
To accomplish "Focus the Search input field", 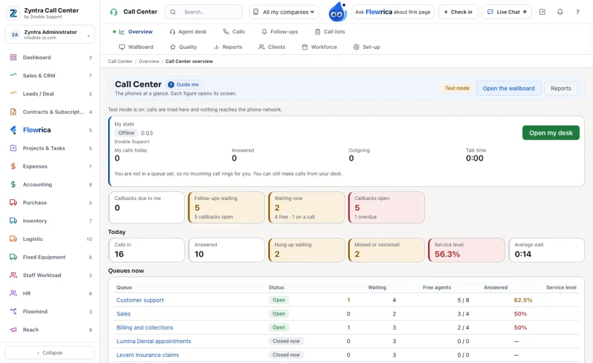I will 203,12.
